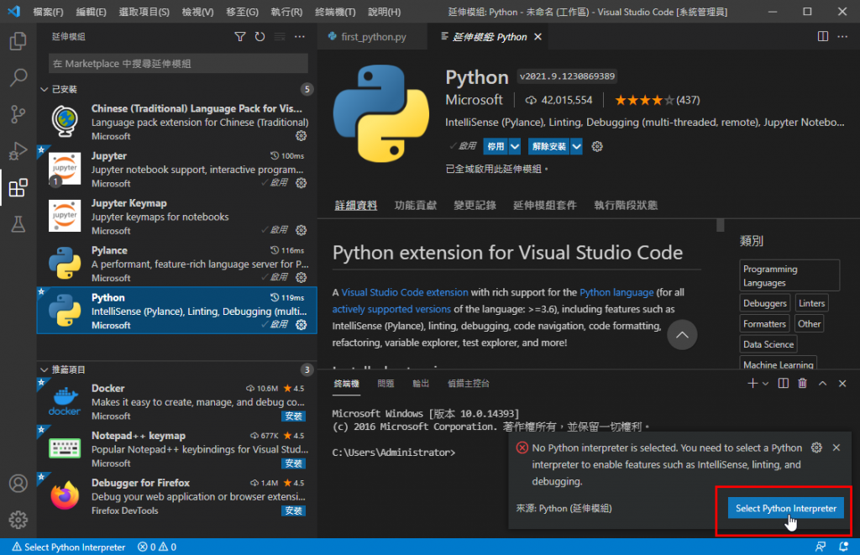Open notifications bell in status bar
Image resolution: width=860 pixels, height=555 pixels.
click(843, 547)
